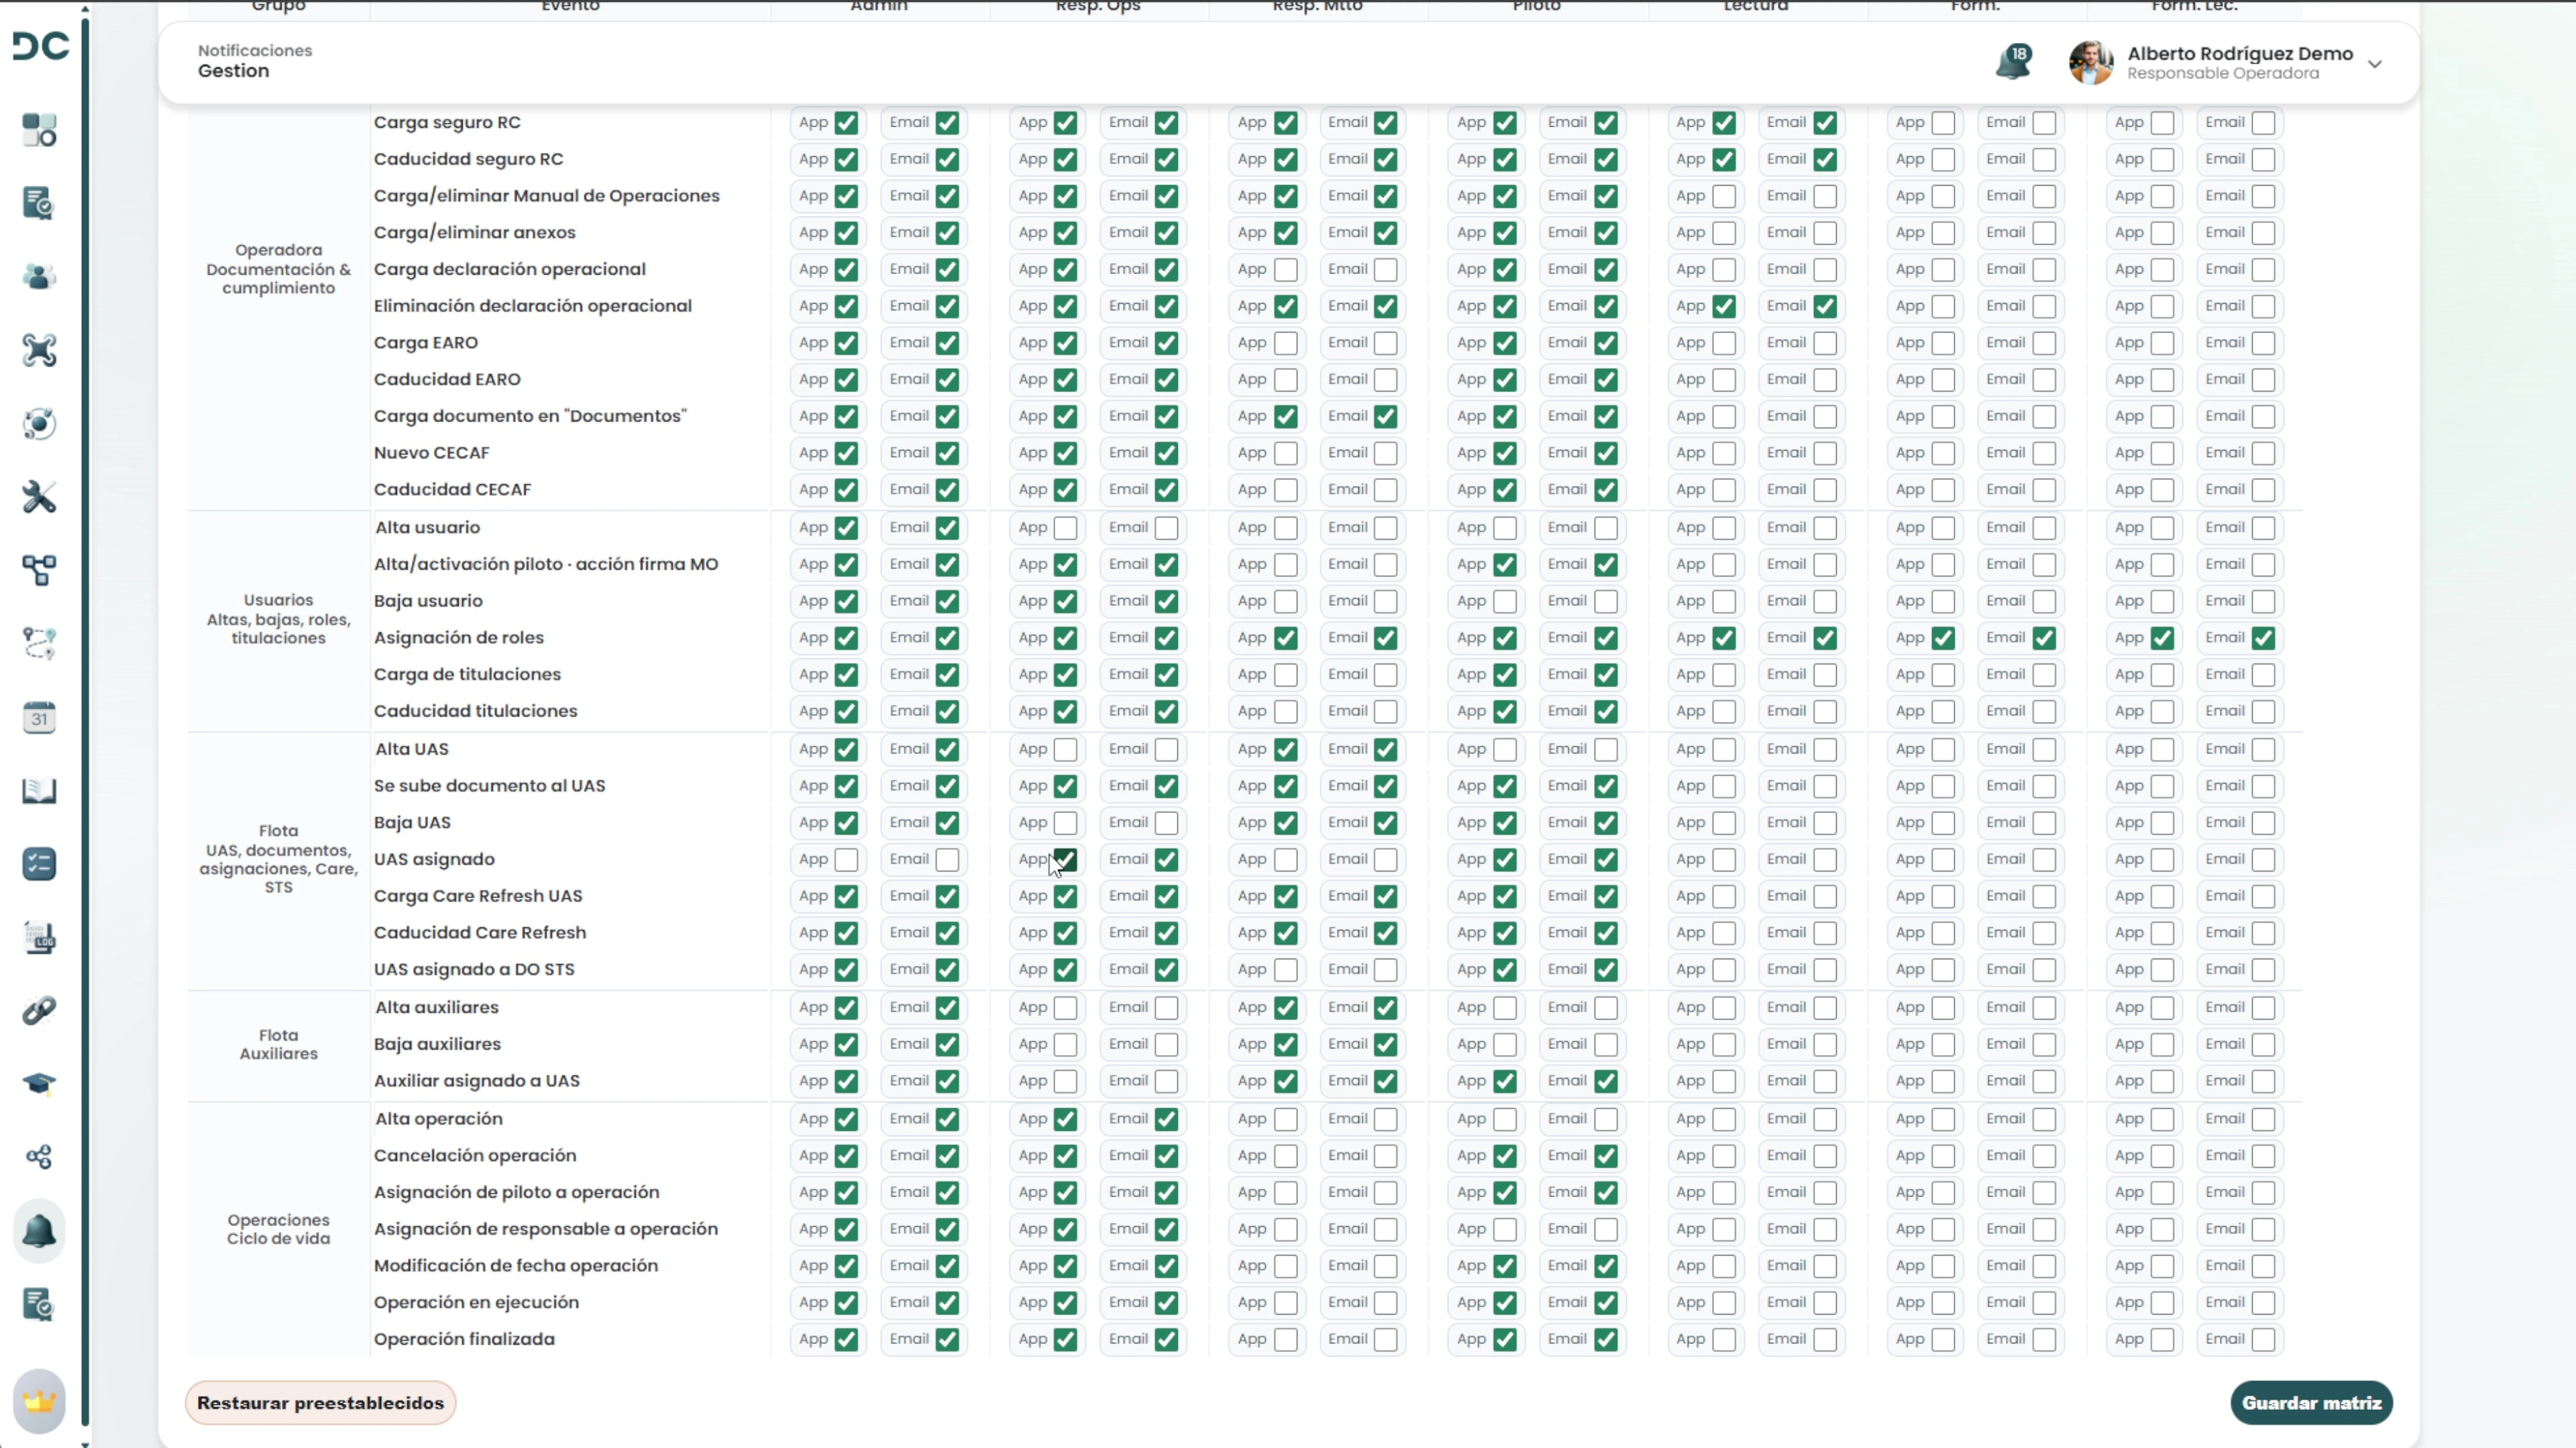Click the sidebar scrollbar up arrow
The image size is (2576, 1448).
(85, 9)
